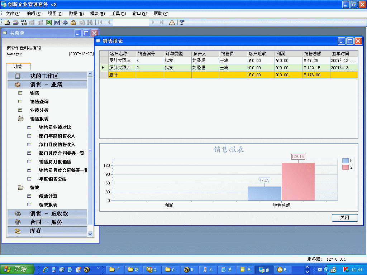Screen dimensions: 367x275
Task: Click the 关闭 button in 销售报表 window
Action: [x=345, y=218]
